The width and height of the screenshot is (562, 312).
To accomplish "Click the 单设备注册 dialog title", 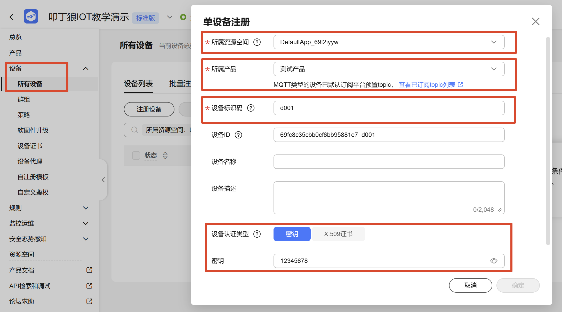I will click(x=227, y=22).
